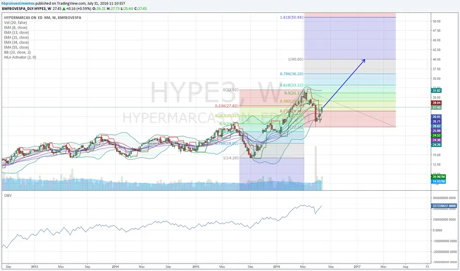
Task: Click the Vol (20, false) indicator label
Action: pyautogui.click(x=16, y=23)
